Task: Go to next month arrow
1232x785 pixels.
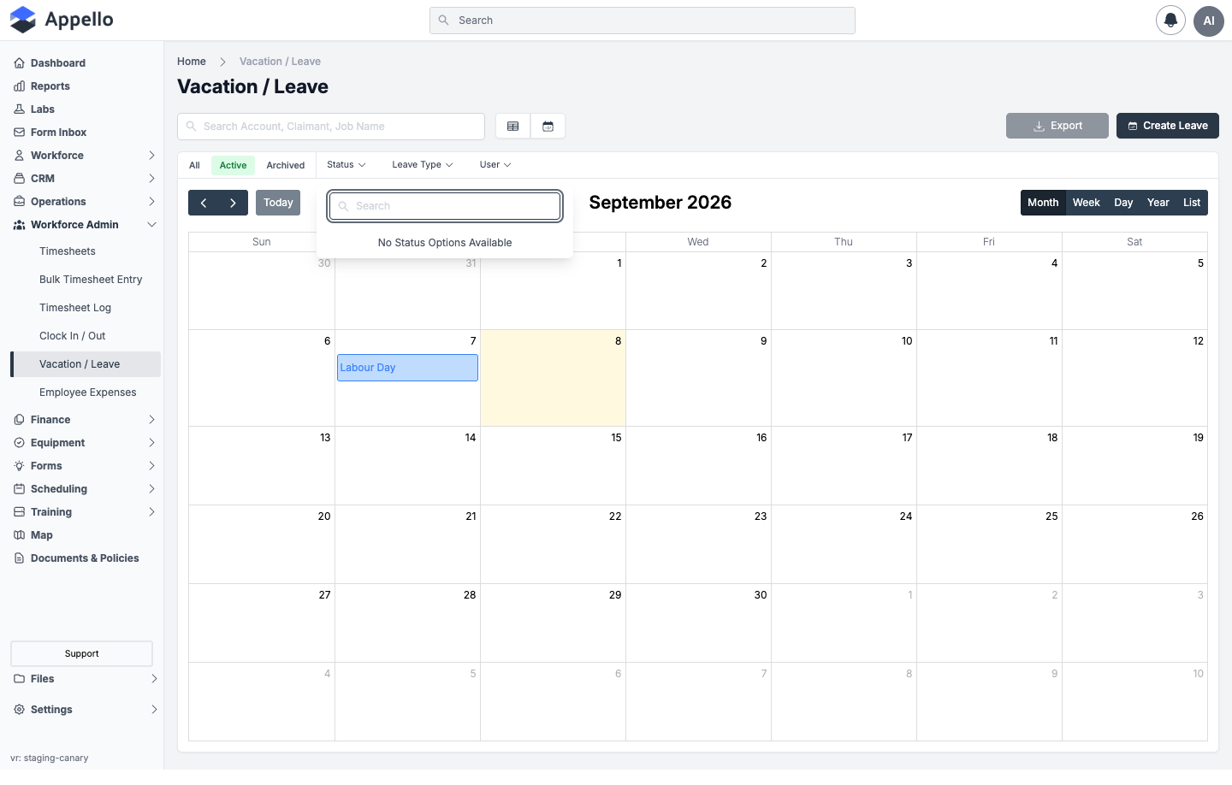Action: [x=233, y=203]
